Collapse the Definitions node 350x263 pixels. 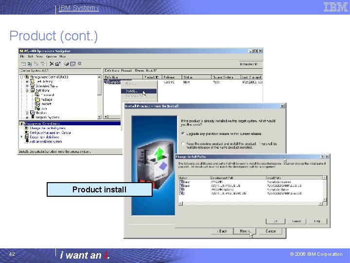click(x=27, y=91)
